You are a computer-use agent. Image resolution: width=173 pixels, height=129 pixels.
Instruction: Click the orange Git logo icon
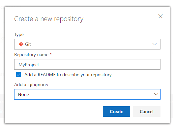tap(21, 44)
